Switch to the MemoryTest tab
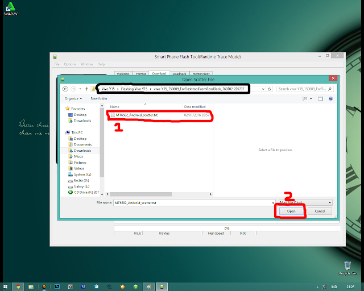This screenshot has height=291, width=364. click(201, 73)
